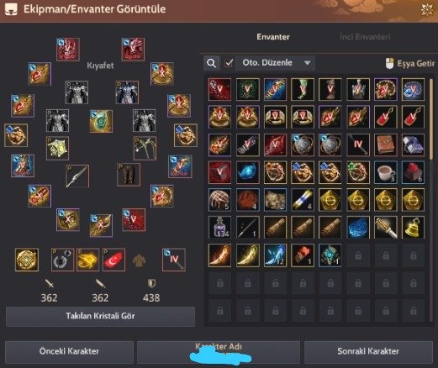
Task: Select the blue glowing crystal inventory item
Action: 248,172
